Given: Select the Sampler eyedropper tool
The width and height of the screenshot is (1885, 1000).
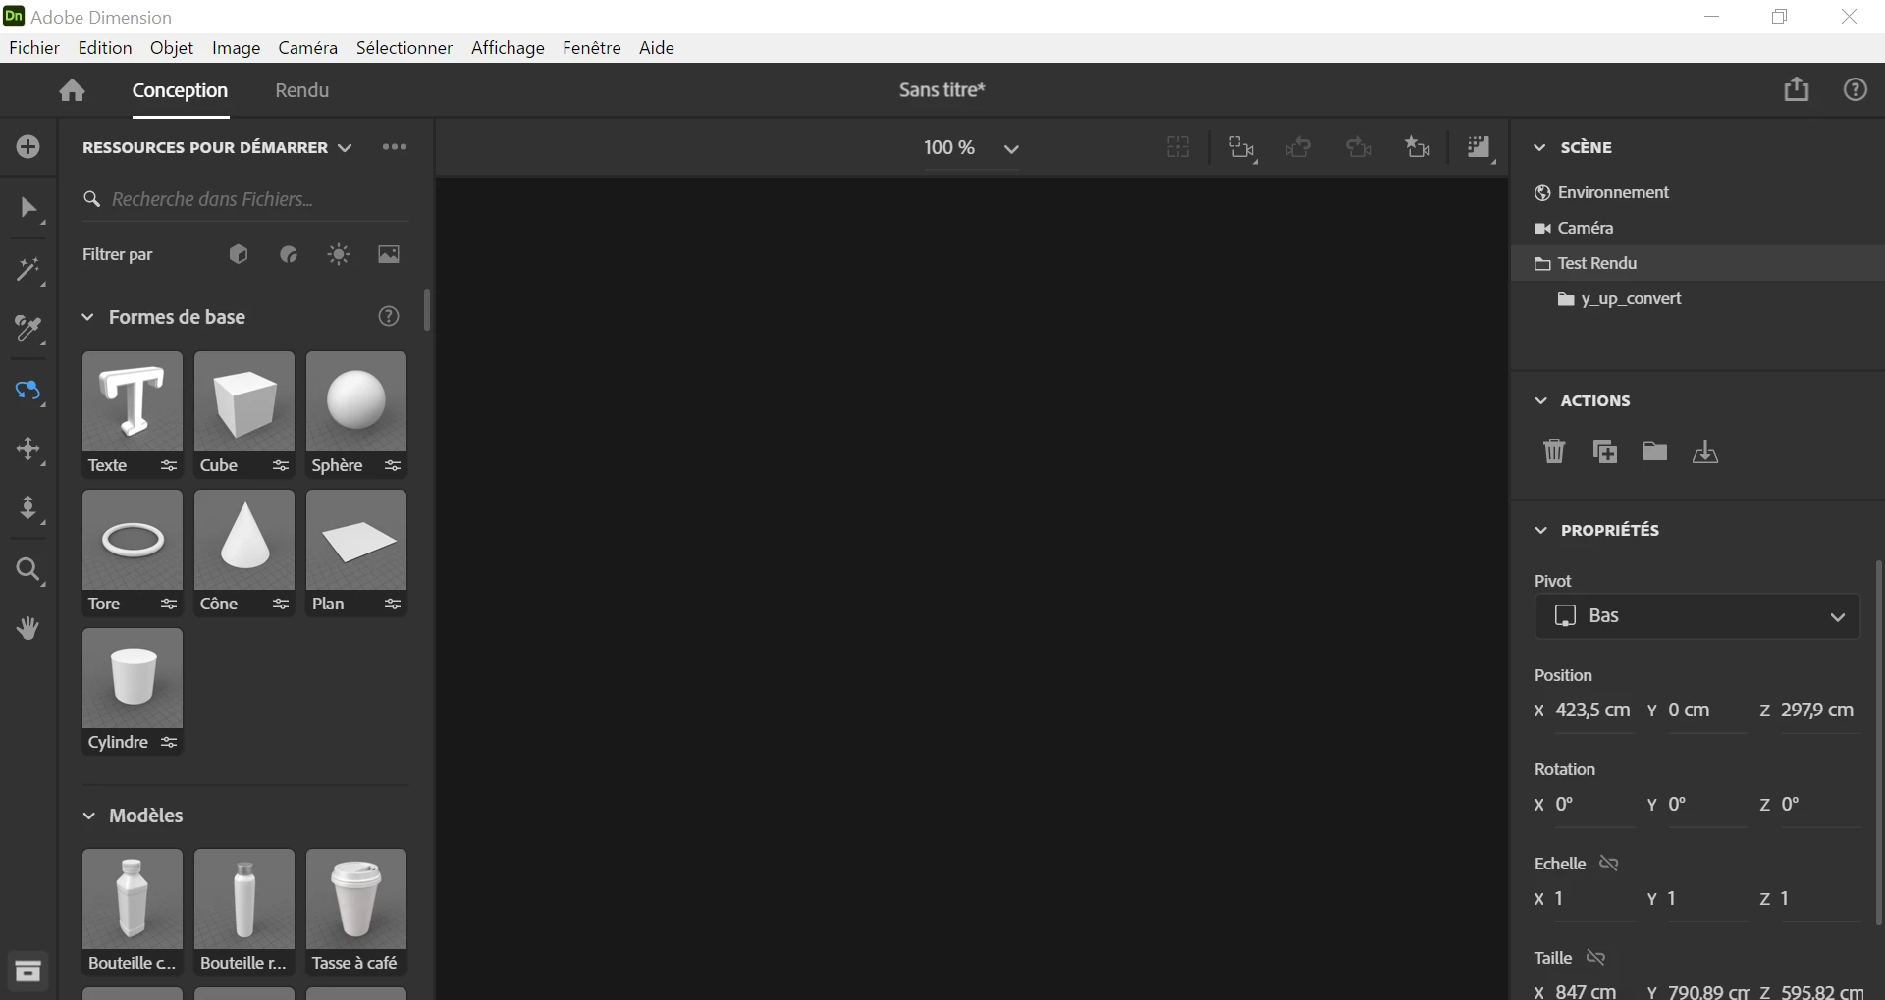Looking at the screenshot, I should (x=28, y=331).
